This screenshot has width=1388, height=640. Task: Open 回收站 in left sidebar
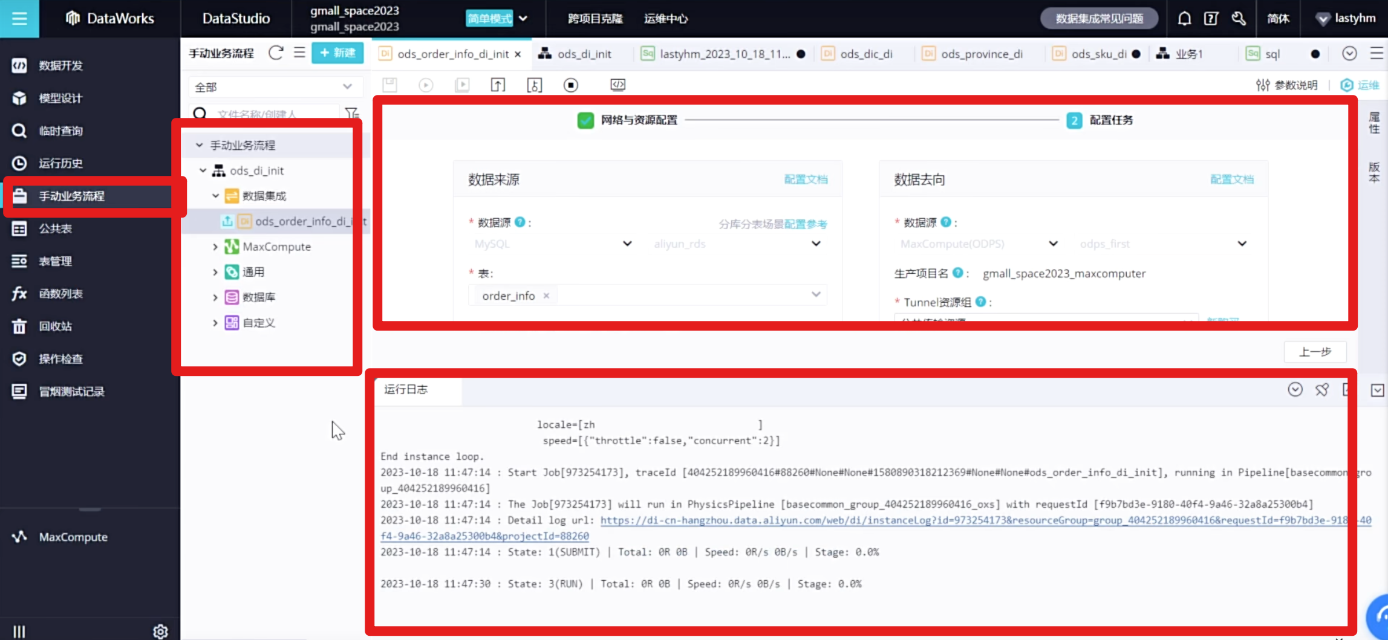(55, 326)
